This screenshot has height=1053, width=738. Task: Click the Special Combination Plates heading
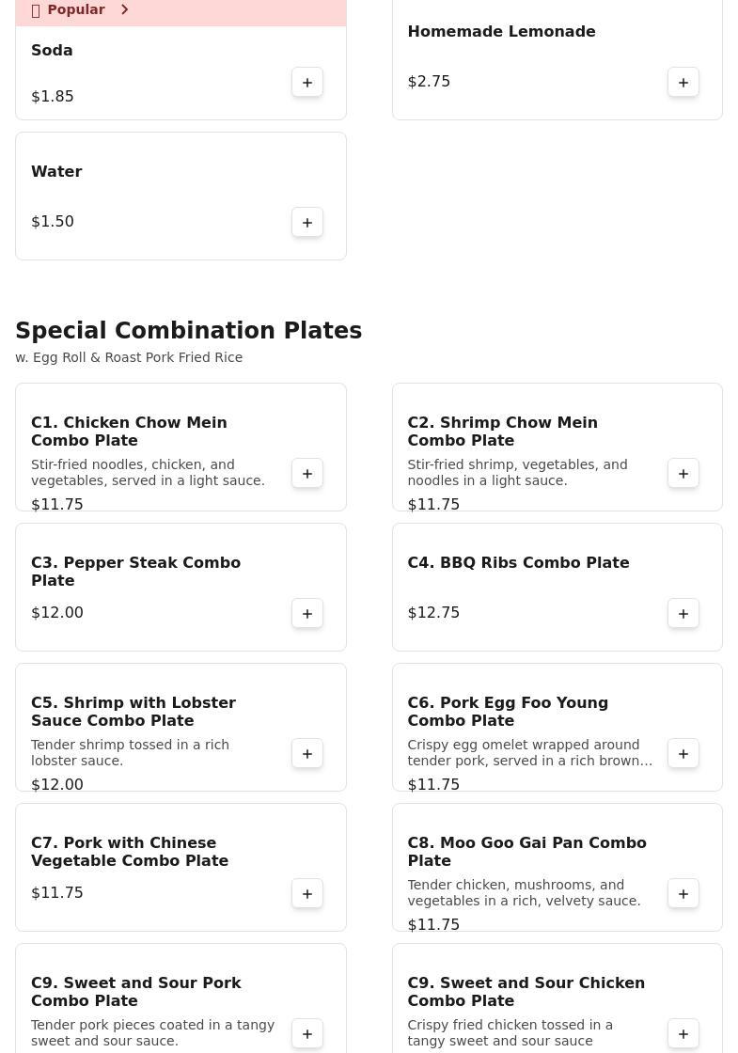click(x=188, y=331)
